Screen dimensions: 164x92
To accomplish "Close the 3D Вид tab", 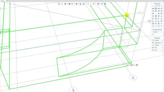I will (x=5, y=1).
